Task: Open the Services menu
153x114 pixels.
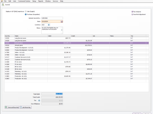Action: pos(55,1)
